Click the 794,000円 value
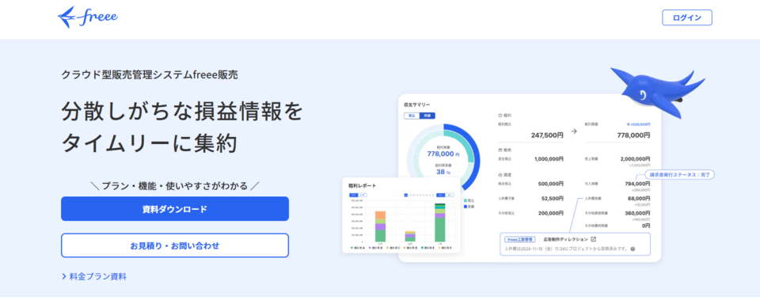 pos(637,184)
